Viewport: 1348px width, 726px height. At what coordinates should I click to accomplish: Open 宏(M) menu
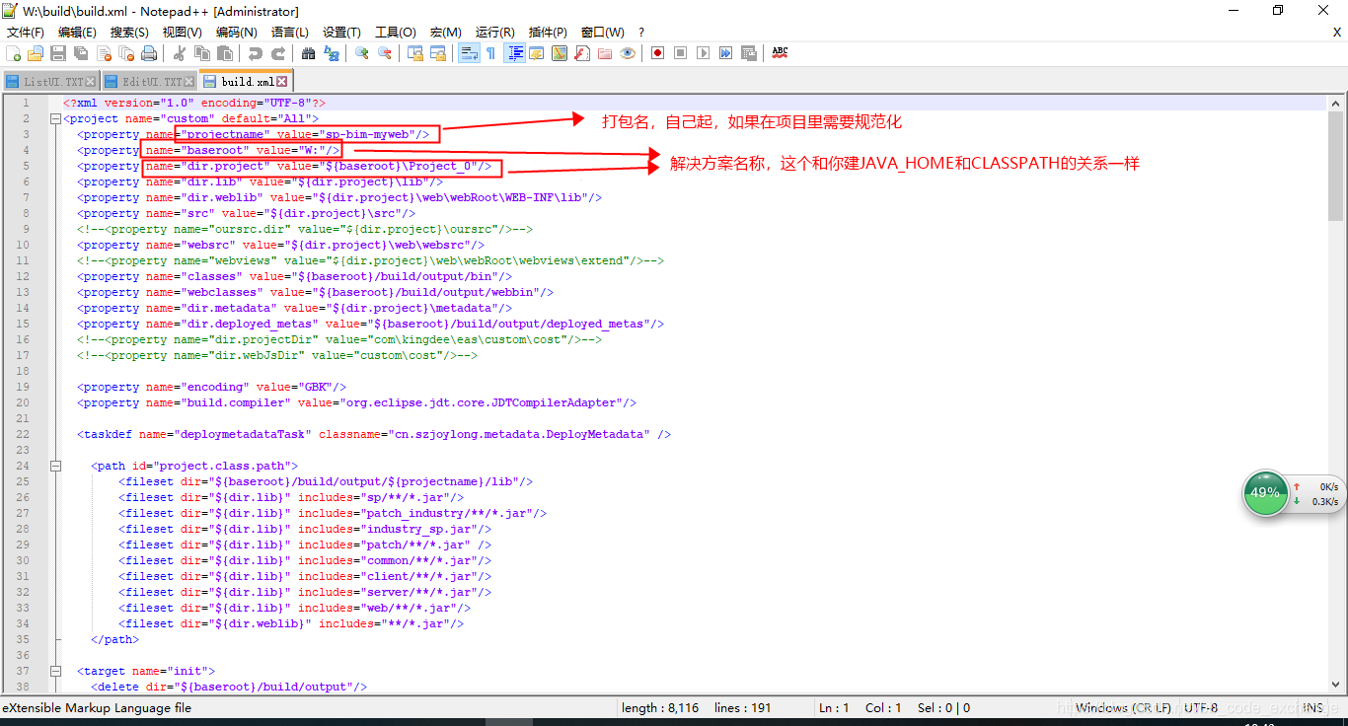[446, 33]
